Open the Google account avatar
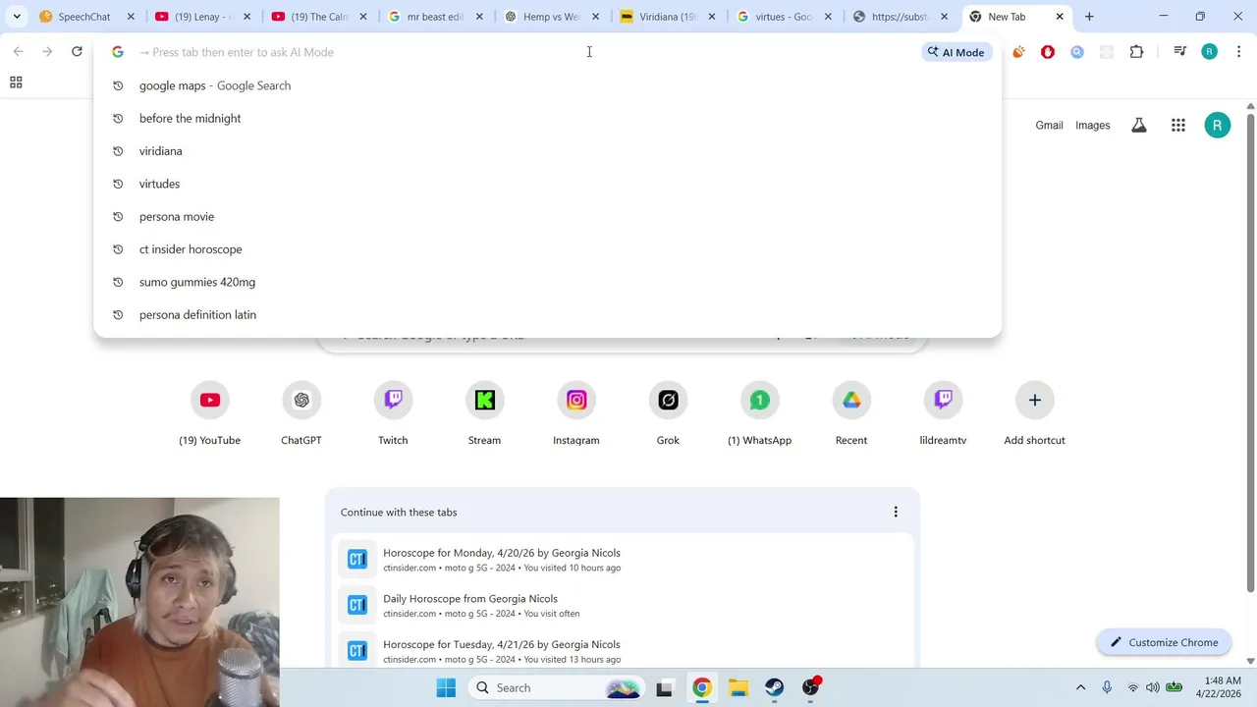Screen dimensions: 1257x707 click(x=1217, y=125)
